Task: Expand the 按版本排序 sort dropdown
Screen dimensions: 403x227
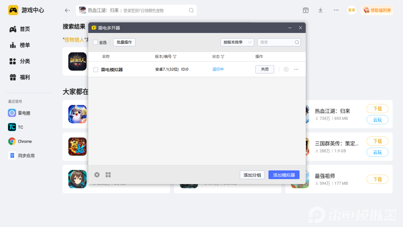Action: pyautogui.click(x=237, y=42)
